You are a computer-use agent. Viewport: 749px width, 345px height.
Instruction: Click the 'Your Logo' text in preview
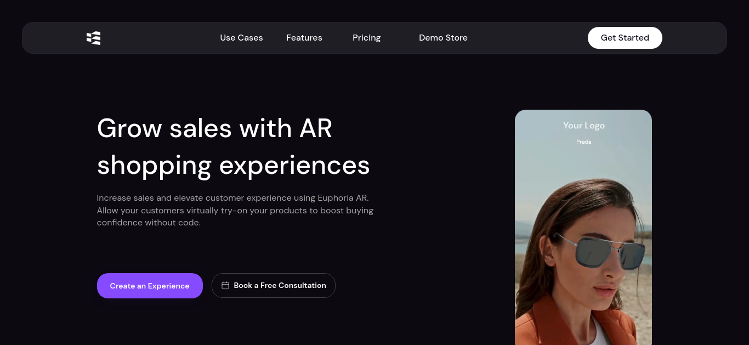(x=584, y=126)
